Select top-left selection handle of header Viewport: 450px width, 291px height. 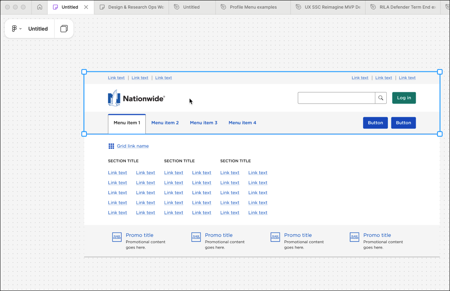pos(84,72)
